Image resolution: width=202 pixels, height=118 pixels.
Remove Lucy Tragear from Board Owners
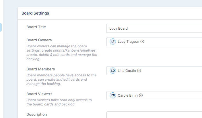click(142, 41)
